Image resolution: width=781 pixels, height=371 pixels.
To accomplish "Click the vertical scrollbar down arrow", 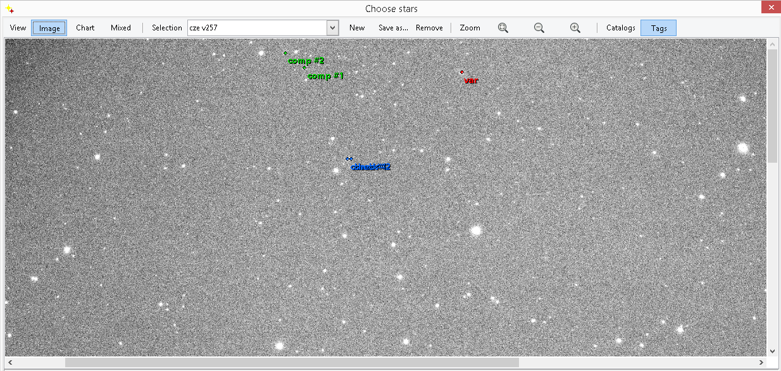I will point(773,351).
